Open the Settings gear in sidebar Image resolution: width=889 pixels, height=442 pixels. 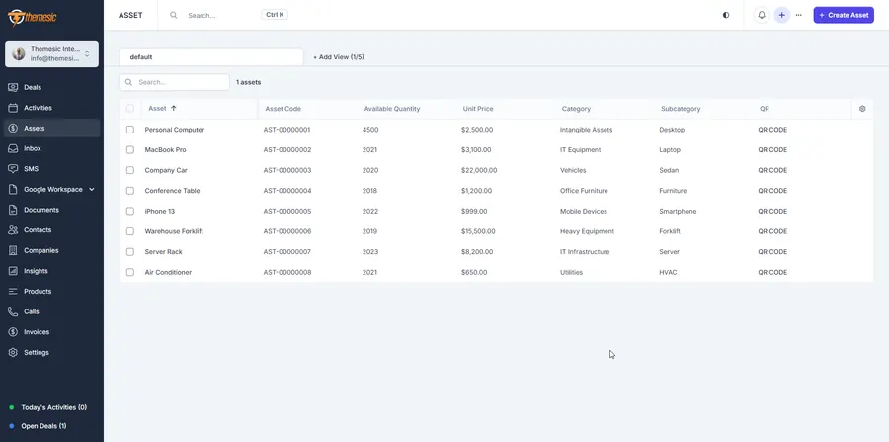[x=13, y=353]
